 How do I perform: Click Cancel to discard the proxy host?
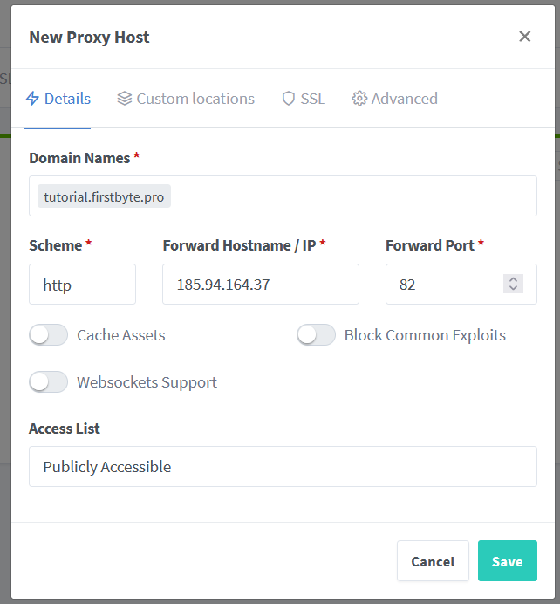pyautogui.click(x=433, y=561)
